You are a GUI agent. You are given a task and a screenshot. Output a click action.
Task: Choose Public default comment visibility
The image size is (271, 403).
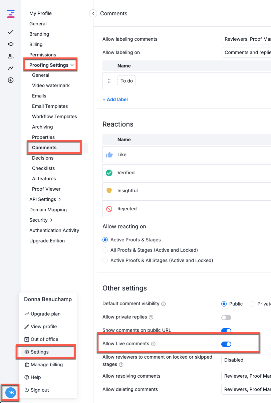pos(224,304)
